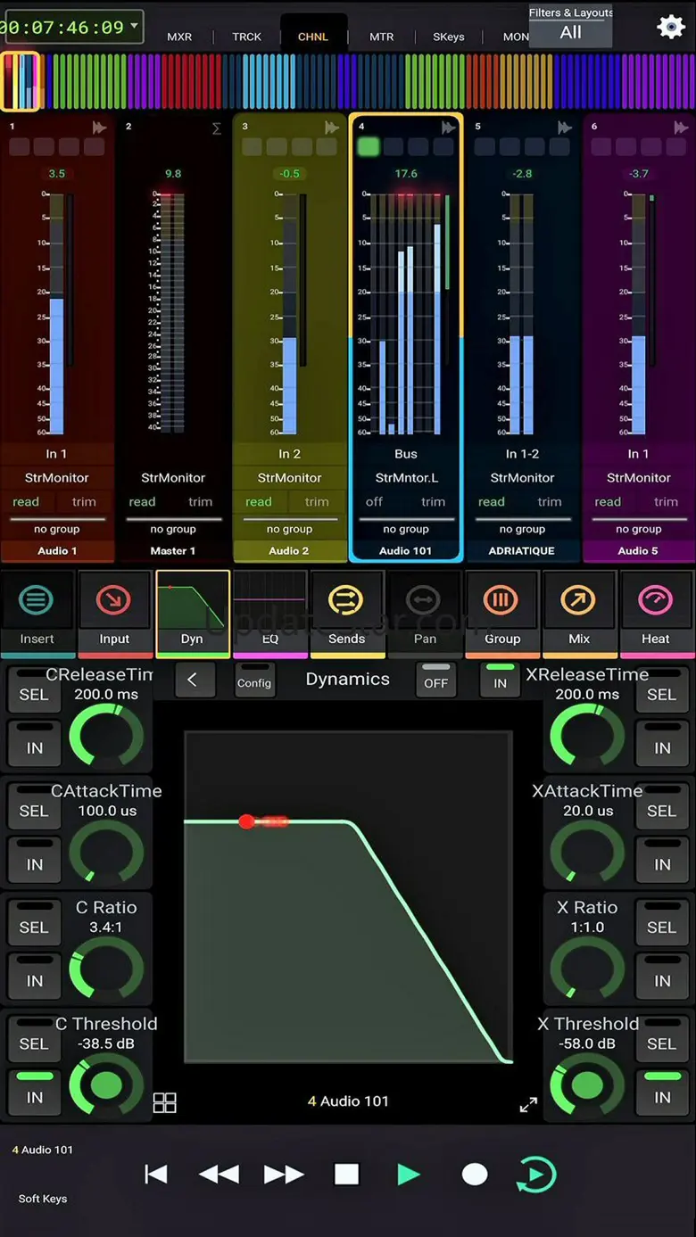The width and height of the screenshot is (696, 1237).
Task: Switch to the CHNL tab
Action: (x=313, y=37)
